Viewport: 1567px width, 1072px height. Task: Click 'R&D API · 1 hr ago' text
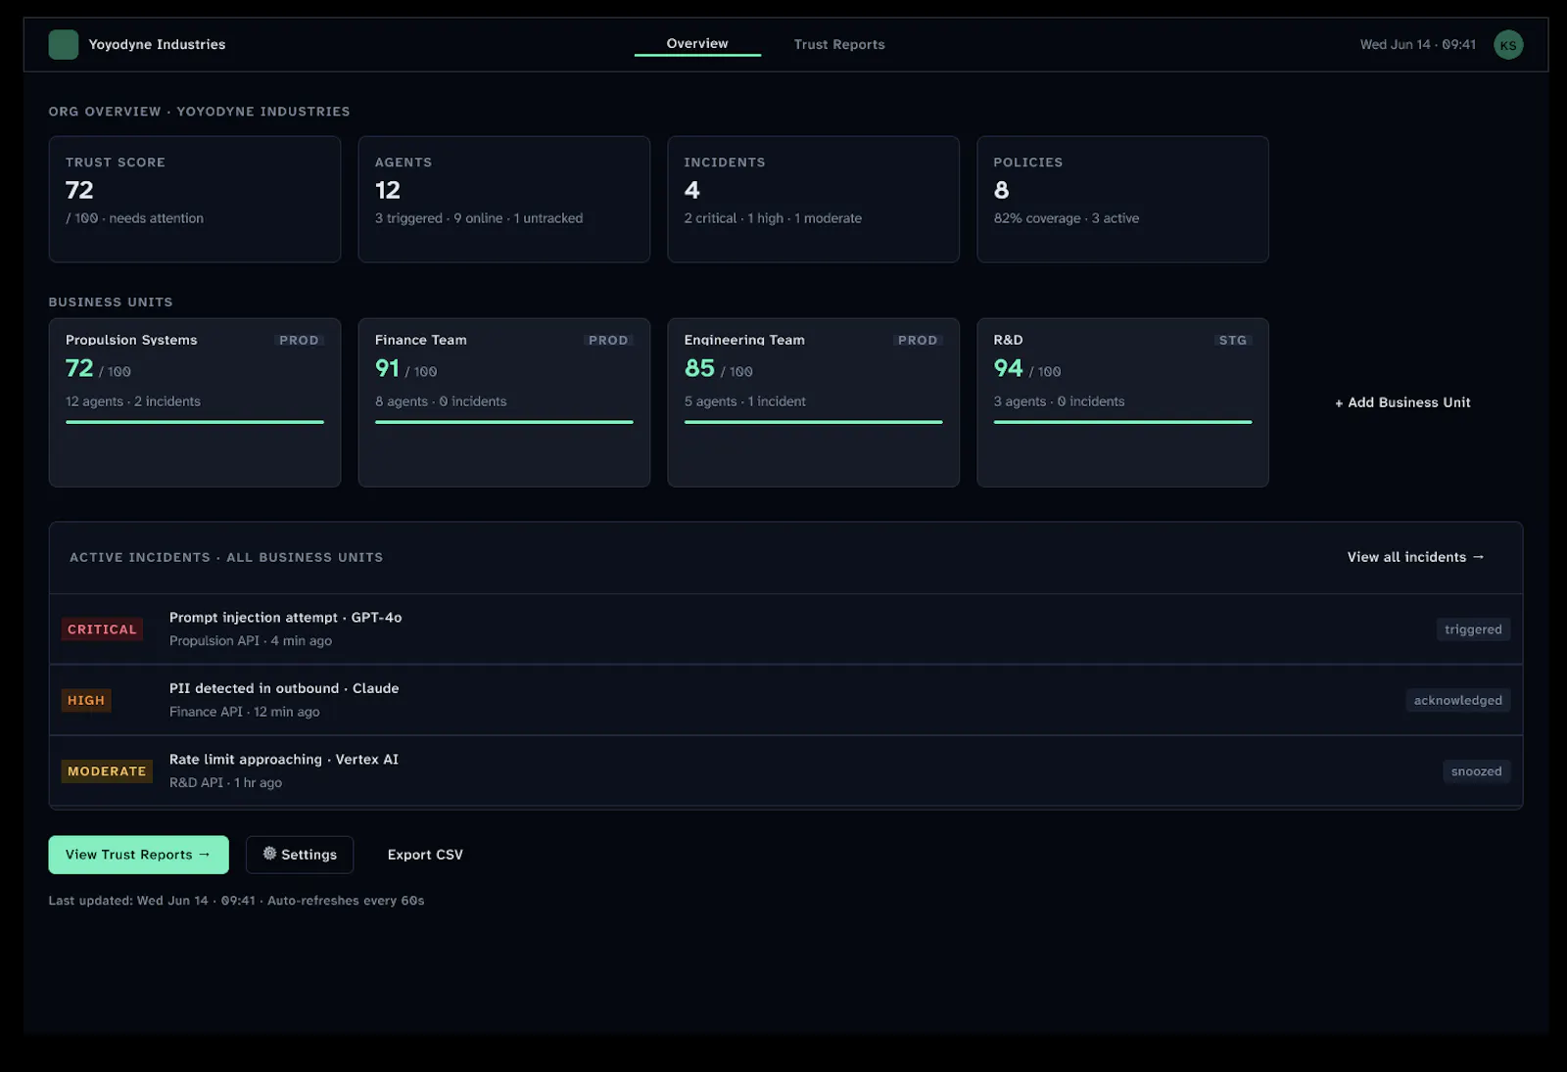coord(225,783)
